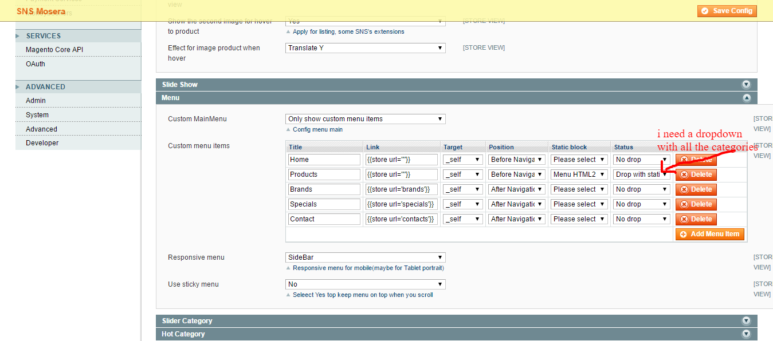773x341 pixels.
Task: Open Static block dropdown showing Menu HTML2
Action: [579, 175]
